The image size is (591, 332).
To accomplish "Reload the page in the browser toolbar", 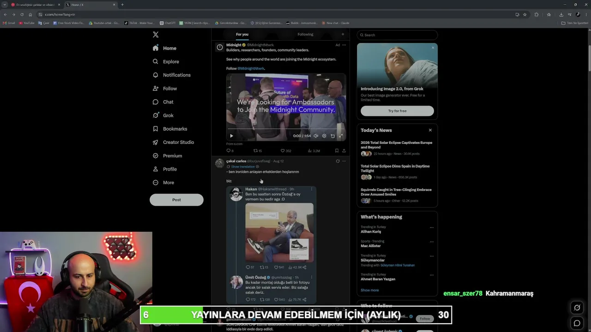I will tap(22, 14).
